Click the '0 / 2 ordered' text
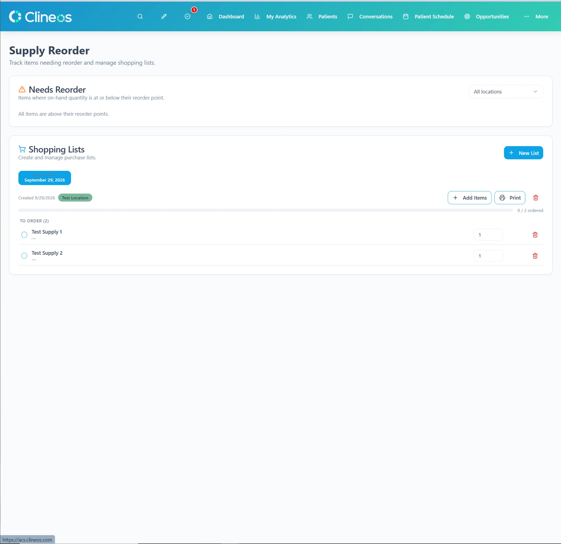Viewport: 561px width, 544px height. pyautogui.click(x=530, y=210)
